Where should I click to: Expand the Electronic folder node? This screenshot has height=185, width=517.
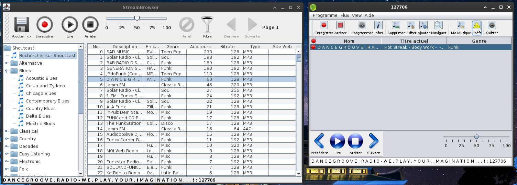[x=7, y=162]
